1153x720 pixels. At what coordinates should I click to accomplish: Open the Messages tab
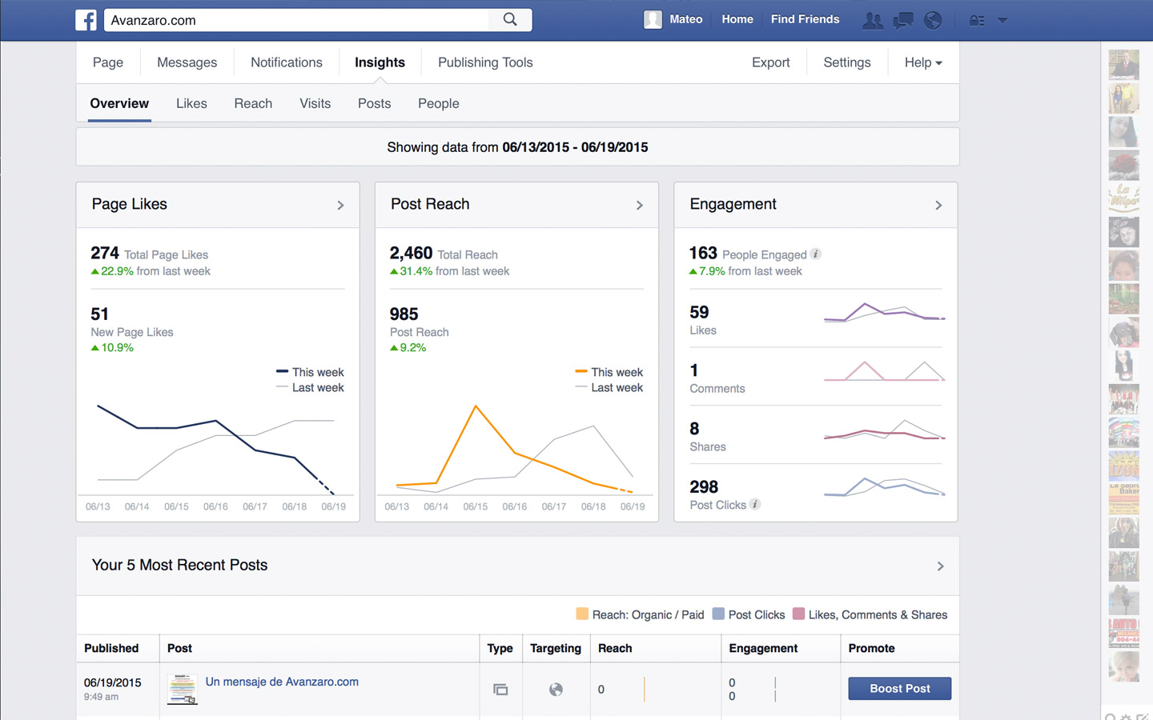point(187,62)
